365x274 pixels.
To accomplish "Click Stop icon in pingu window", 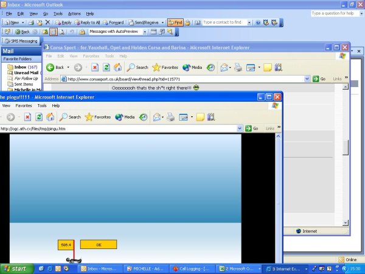I will [27, 117].
